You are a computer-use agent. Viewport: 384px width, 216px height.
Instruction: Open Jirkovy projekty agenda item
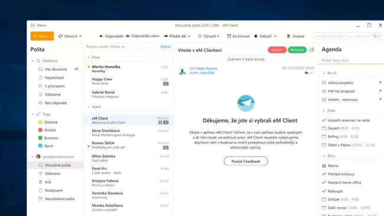(x=340, y=83)
